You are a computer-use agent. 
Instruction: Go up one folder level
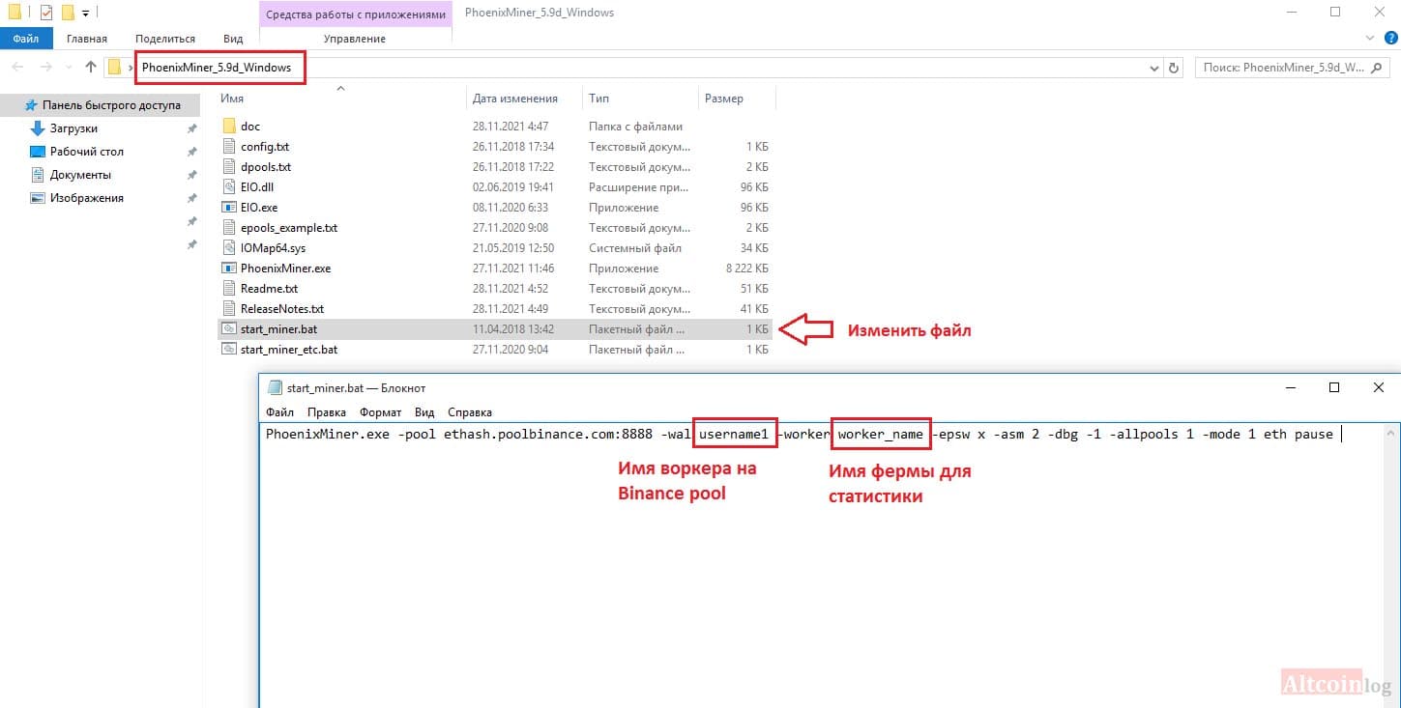91,68
